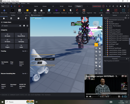Stop the test with red Stop button
The height and width of the screenshot is (104, 130).
click(19, 6)
